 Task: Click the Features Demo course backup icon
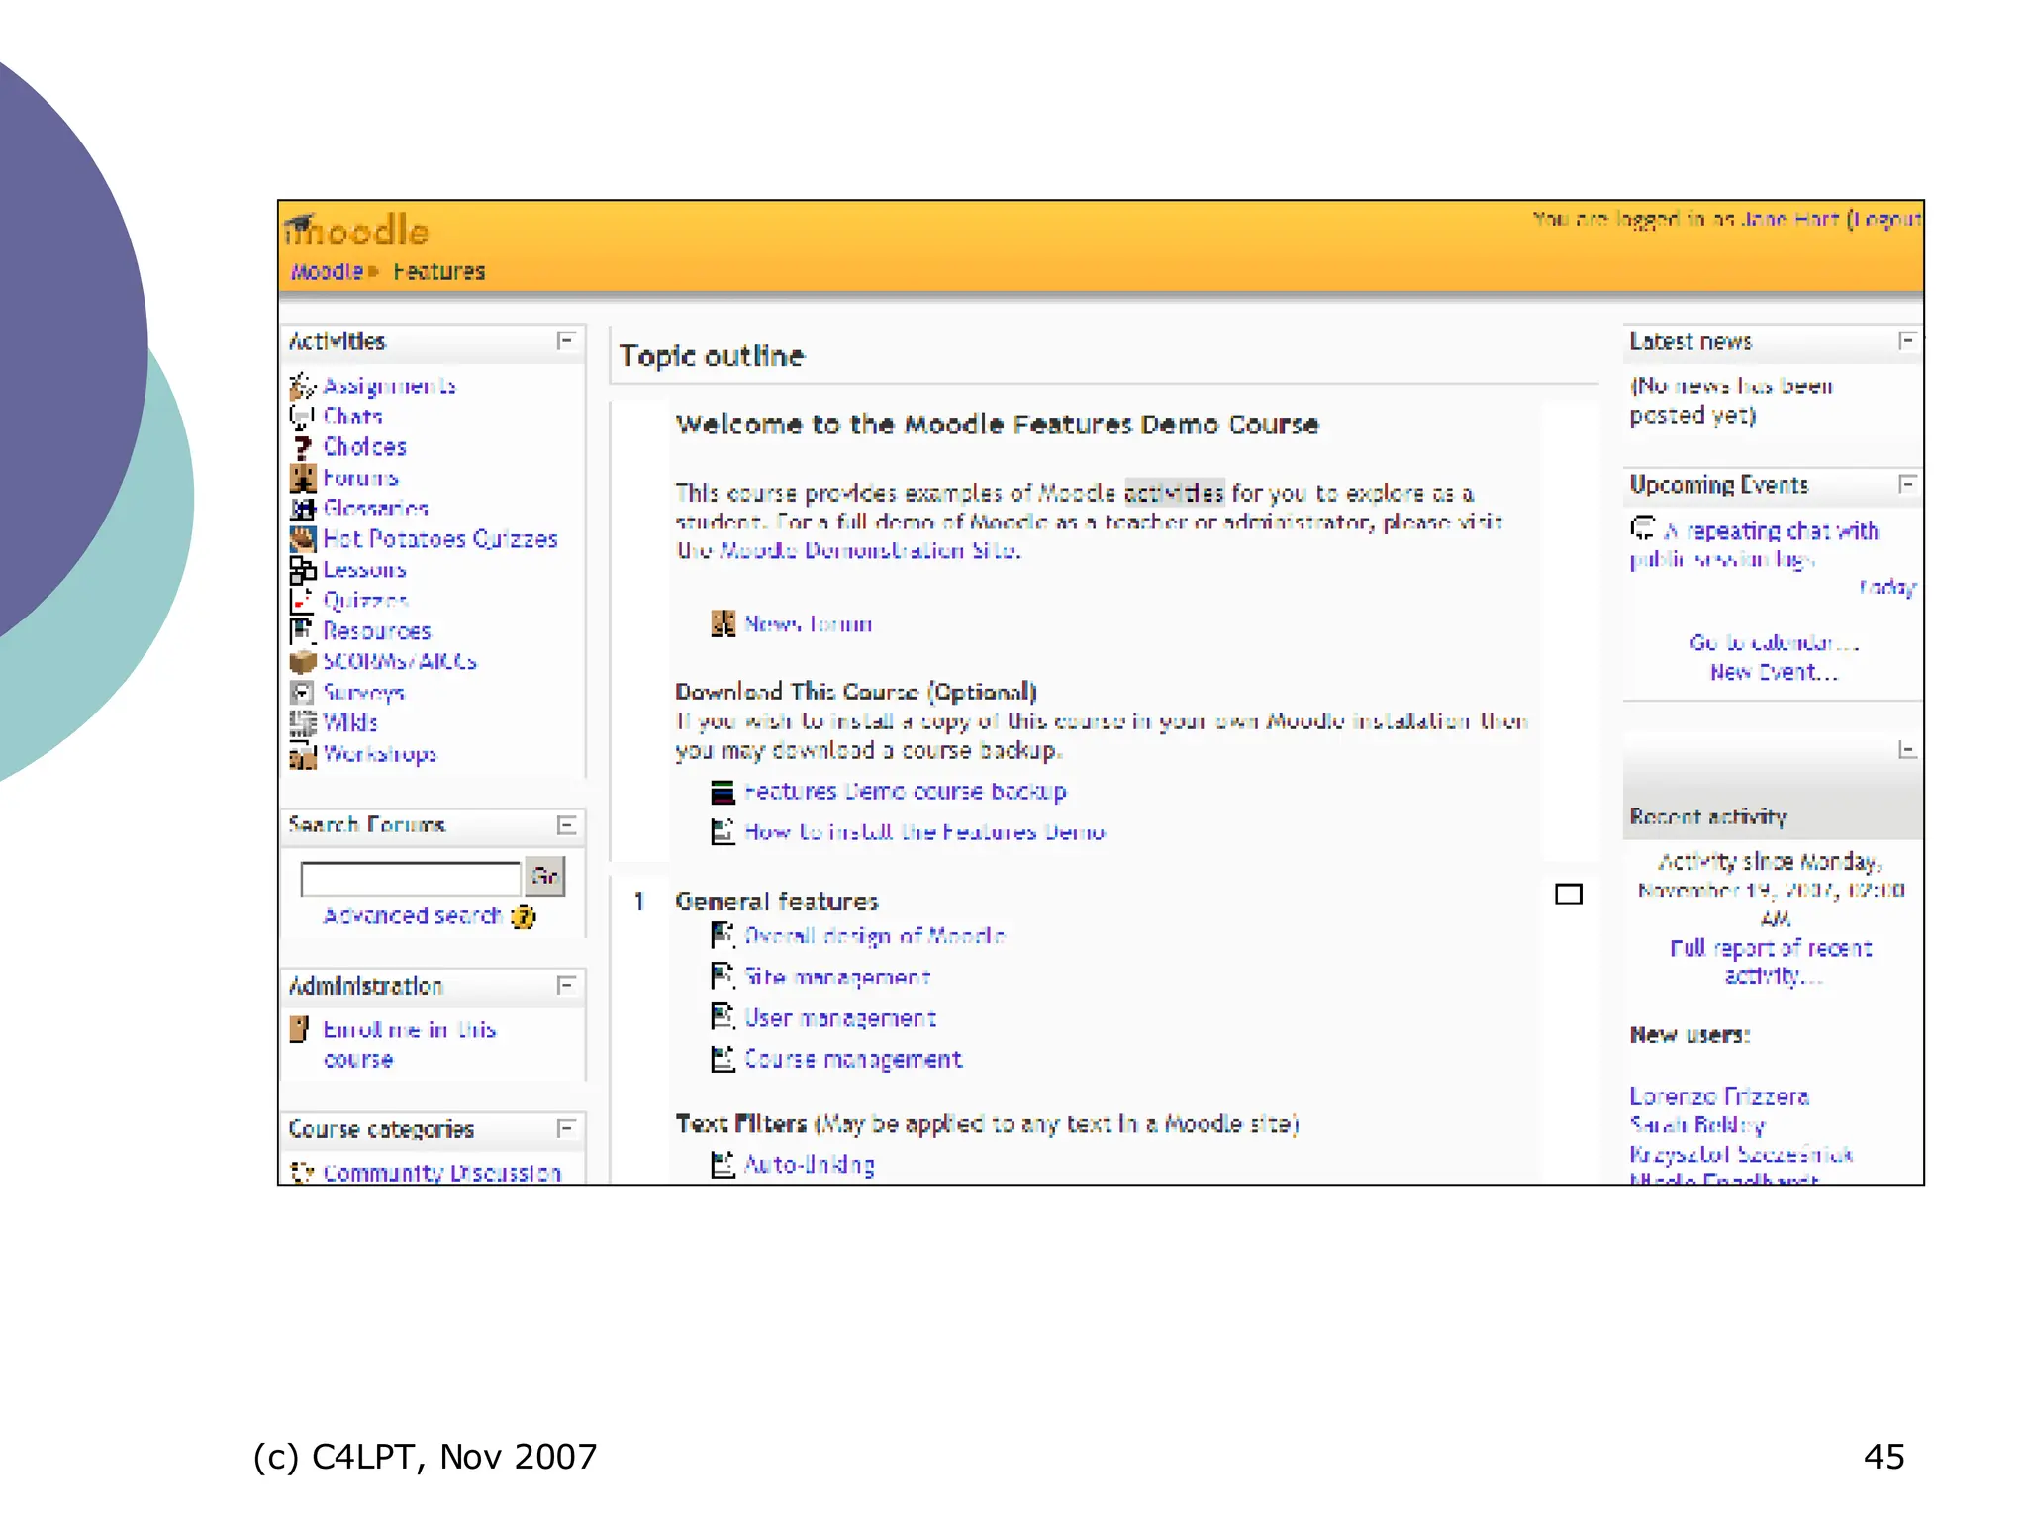pyautogui.click(x=724, y=792)
